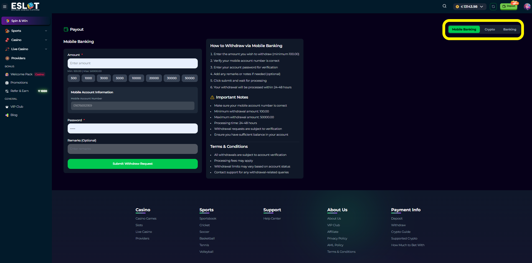This screenshot has height=263, width=532.
Task: Click the refresh balance icon
Action: coord(493,7)
